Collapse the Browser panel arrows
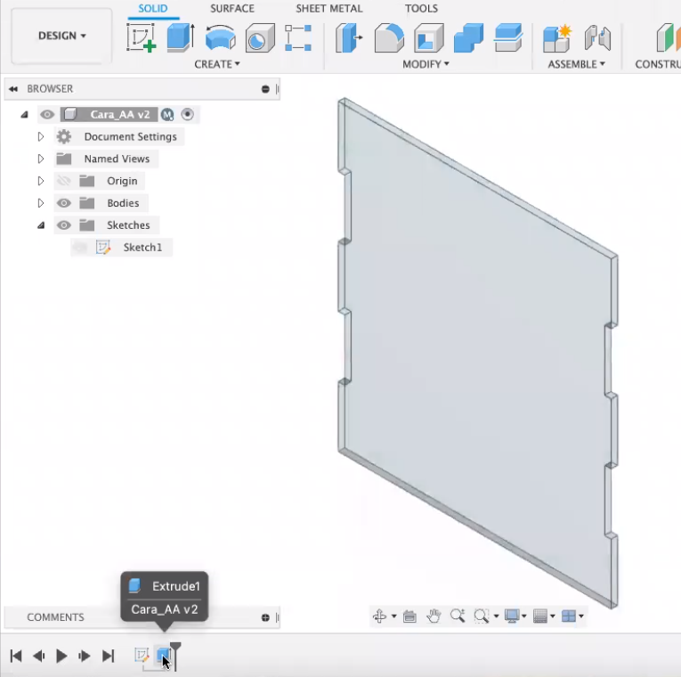 tap(13, 89)
